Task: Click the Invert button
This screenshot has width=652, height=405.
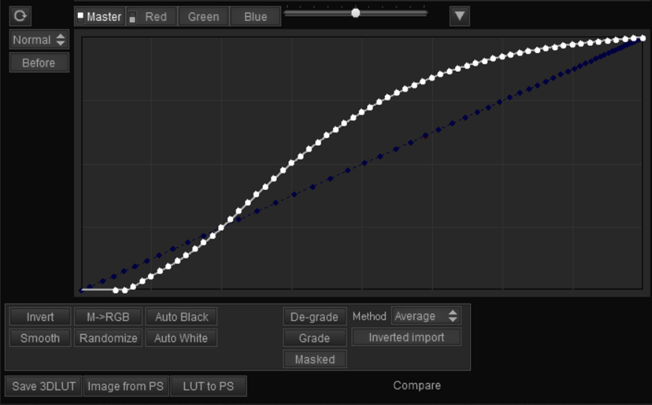Action: [x=40, y=317]
